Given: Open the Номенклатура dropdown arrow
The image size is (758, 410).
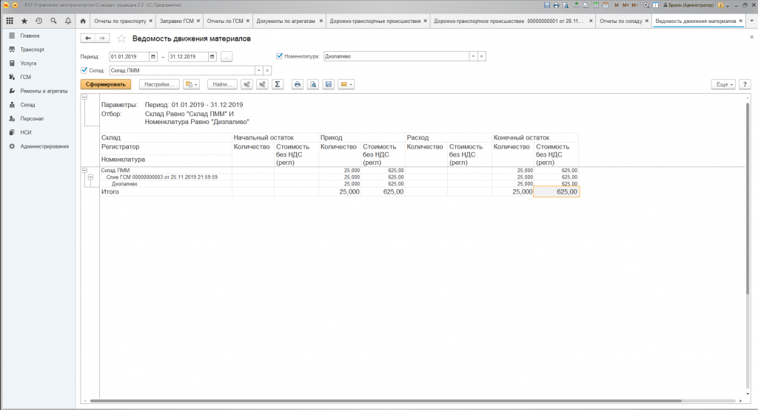Looking at the screenshot, I should point(473,56).
